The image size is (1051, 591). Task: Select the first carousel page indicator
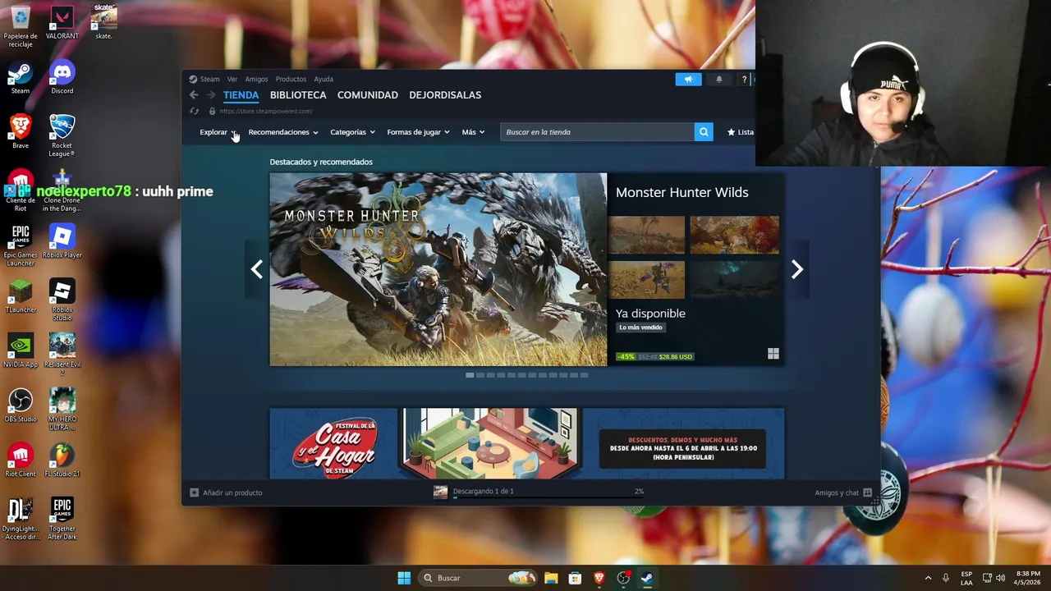coord(470,375)
